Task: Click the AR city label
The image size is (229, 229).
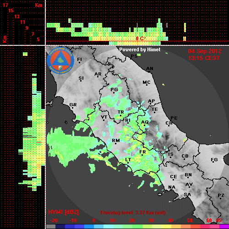Action: tap(98, 74)
